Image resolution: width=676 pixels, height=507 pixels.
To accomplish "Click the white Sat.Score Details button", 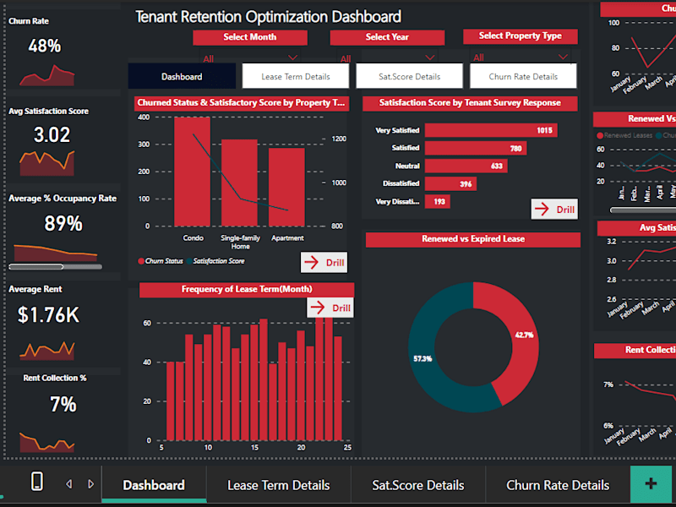I will click(x=410, y=76).
